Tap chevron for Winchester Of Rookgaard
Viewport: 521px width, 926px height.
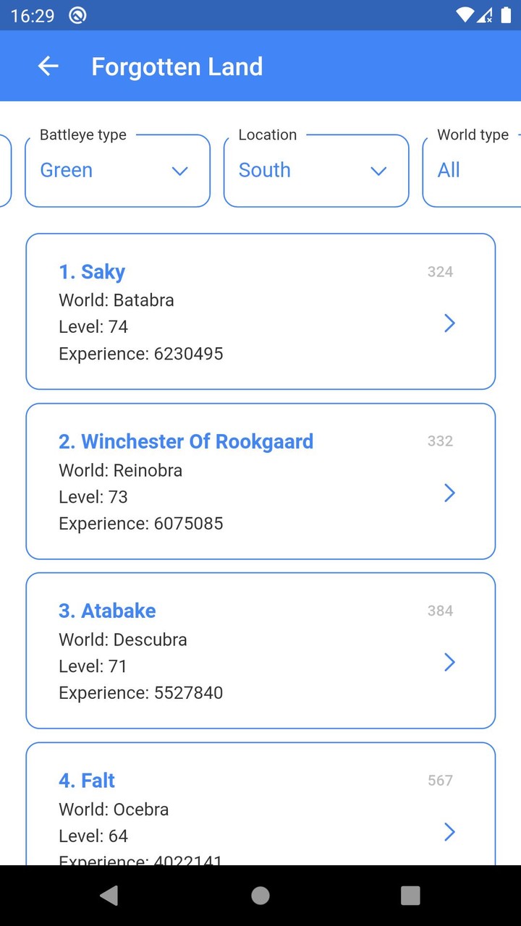coord(449,493)
